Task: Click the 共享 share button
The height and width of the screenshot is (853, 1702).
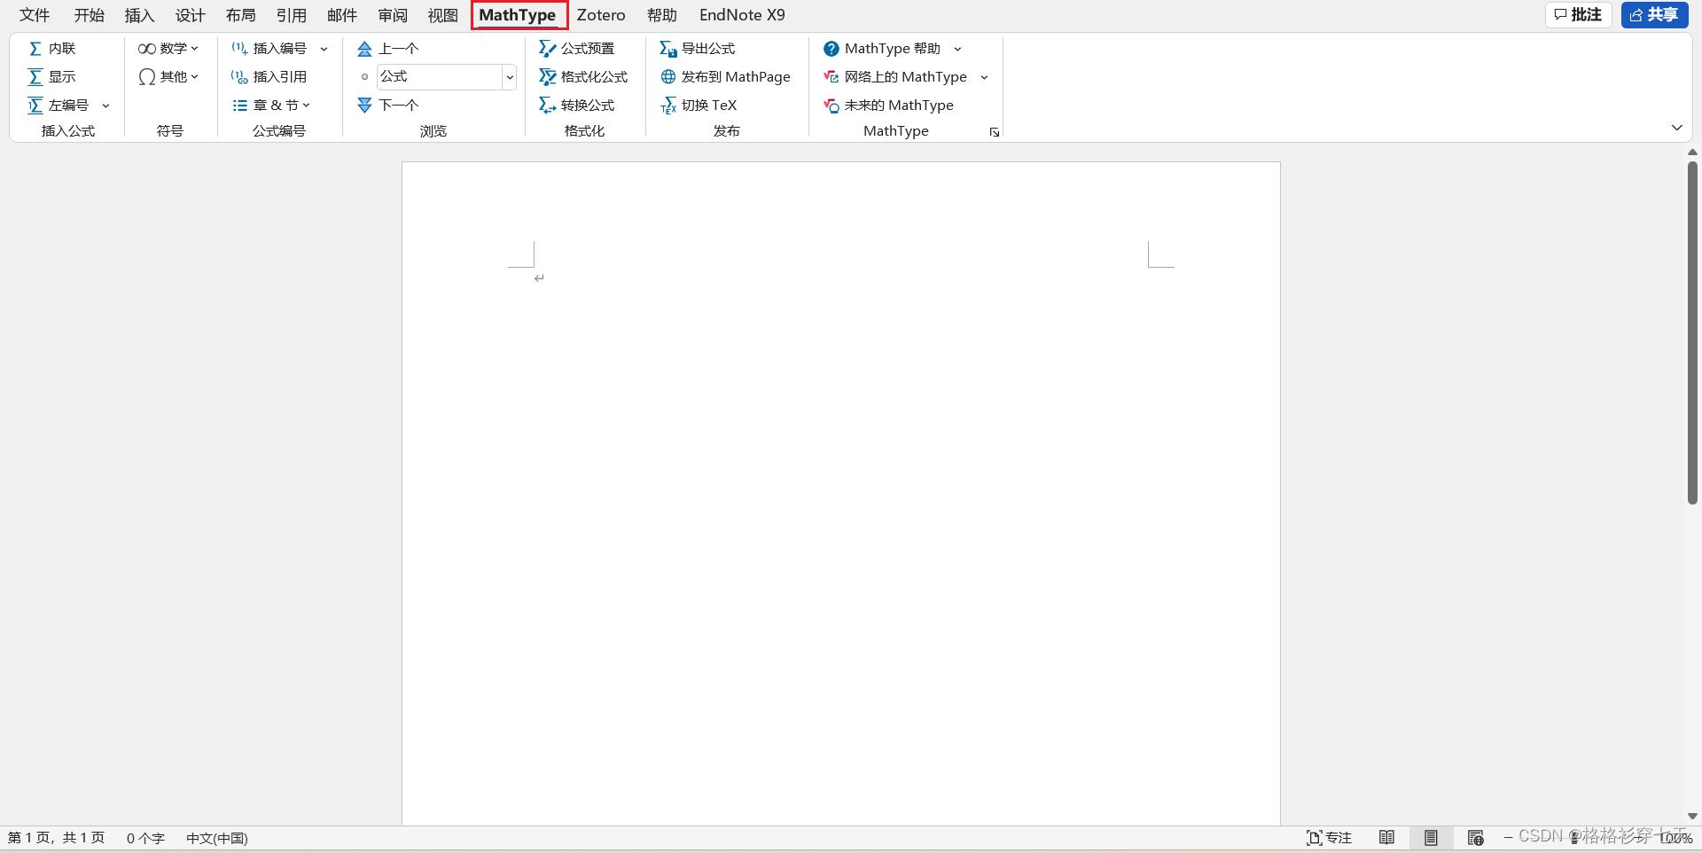Action: tap(1654, 15)
